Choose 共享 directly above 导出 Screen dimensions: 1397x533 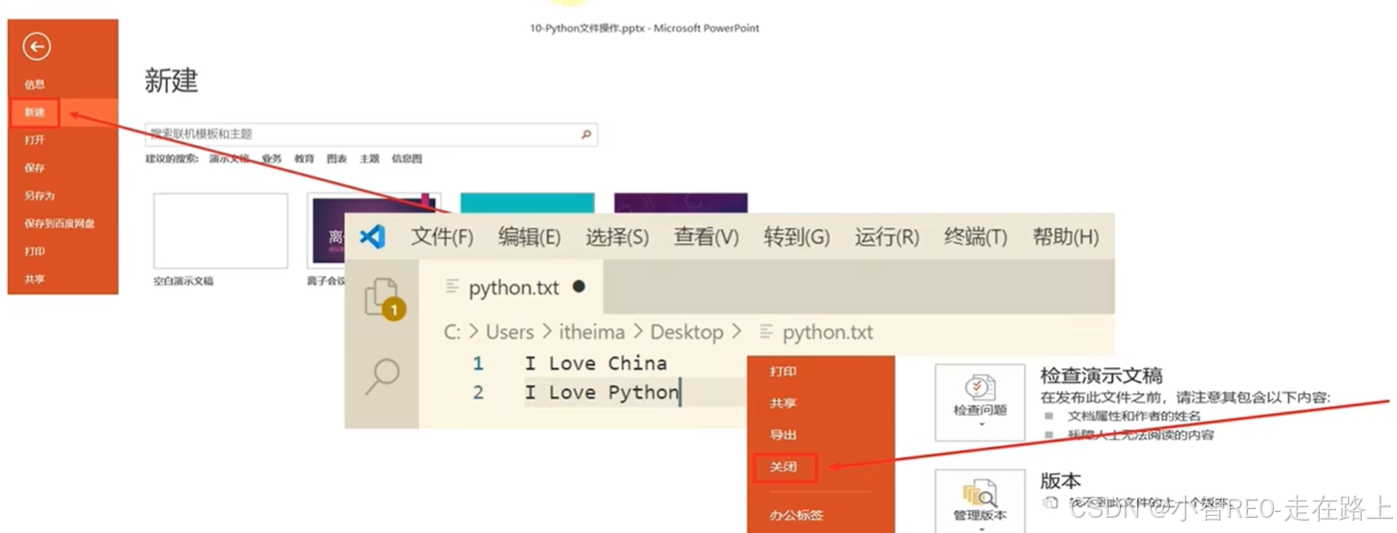[783, 403]
